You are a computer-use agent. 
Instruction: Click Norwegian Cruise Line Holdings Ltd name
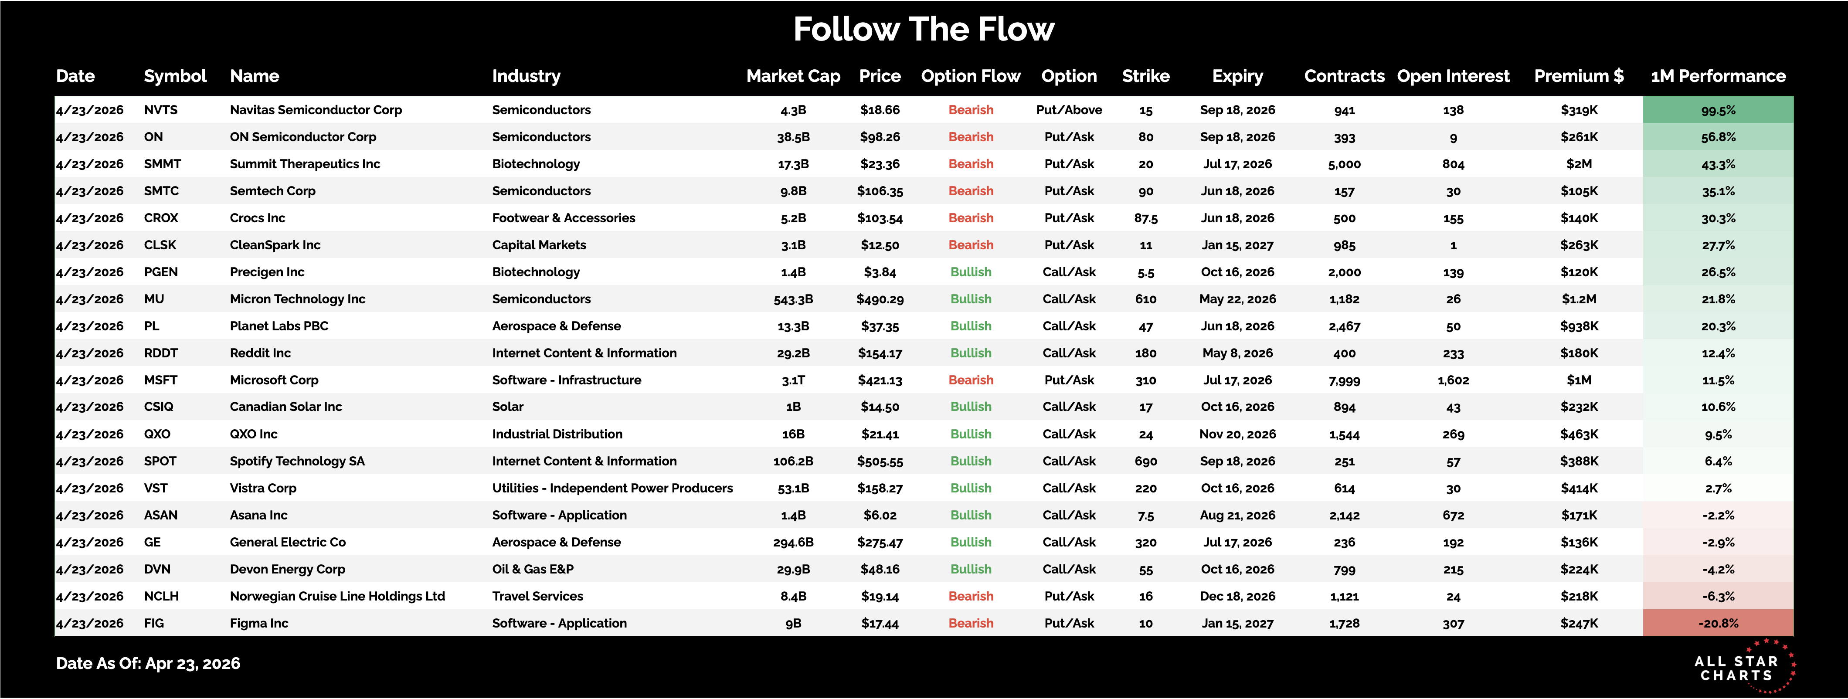(x=337, y=596)
